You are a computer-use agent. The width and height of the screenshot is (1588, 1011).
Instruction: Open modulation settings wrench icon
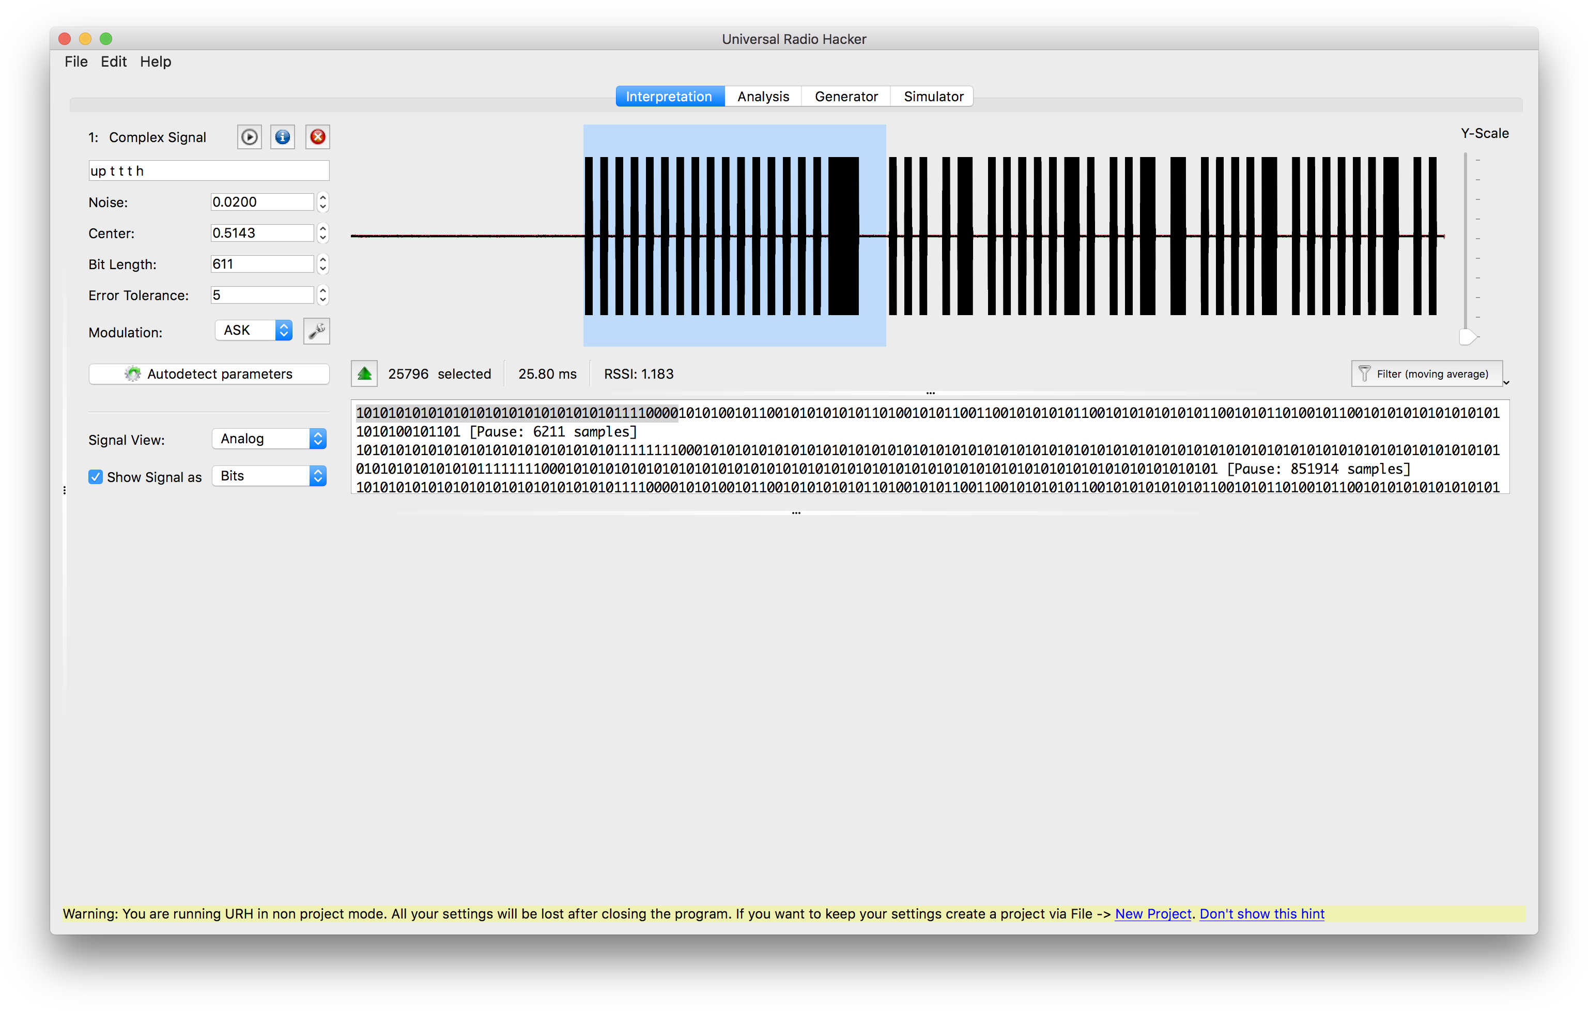(317, 331)
